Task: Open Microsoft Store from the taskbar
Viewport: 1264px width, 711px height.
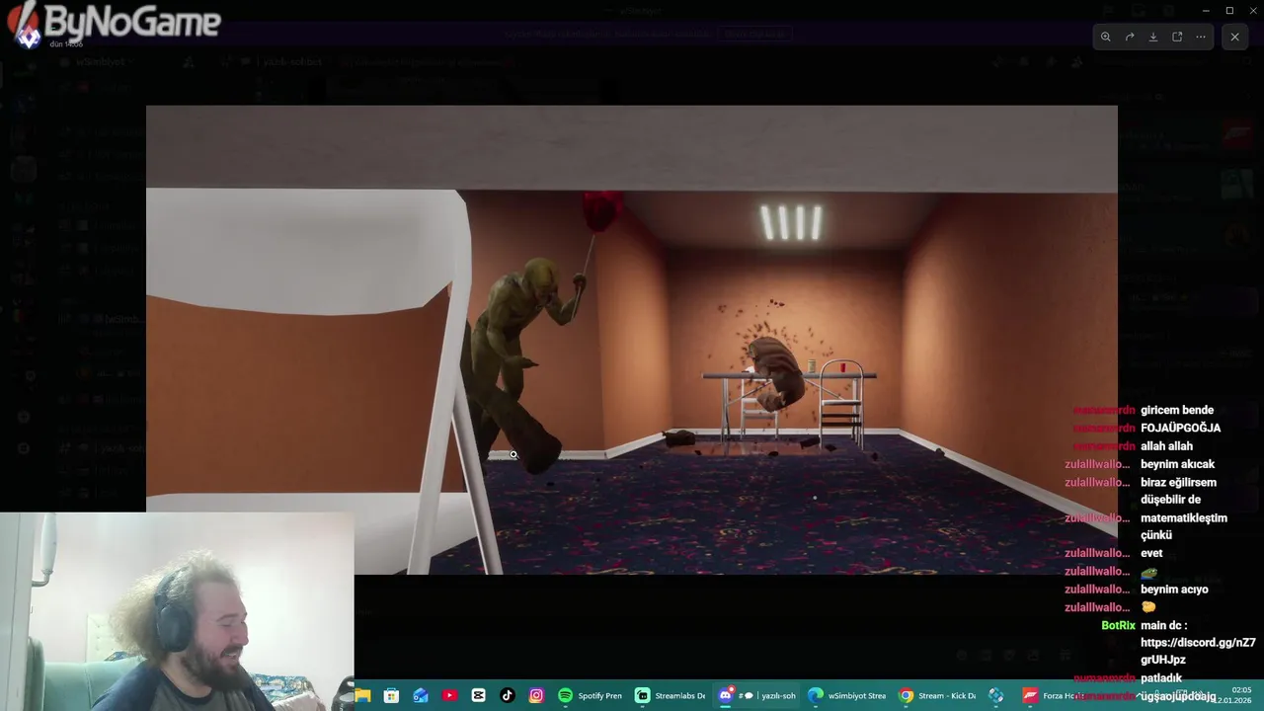Action: pyautogui.click(x=391, y=695)
